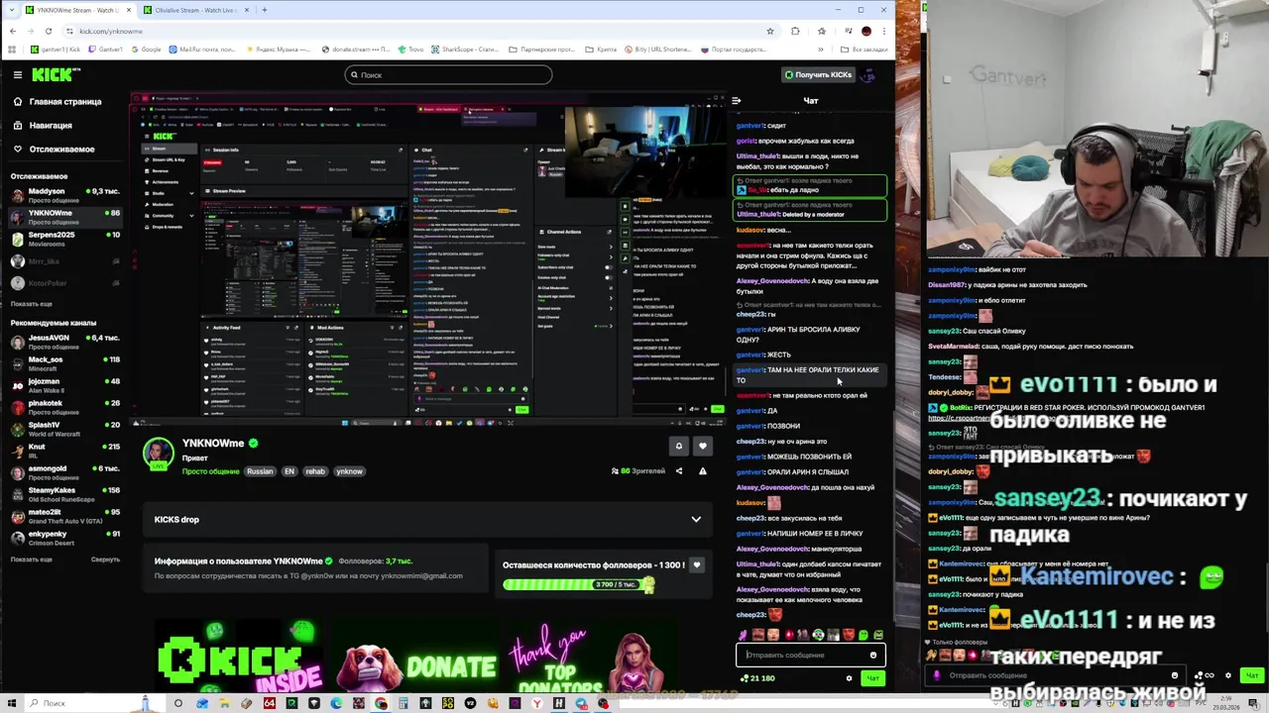Expand the bookmarks overflow chevron

point(821,49)
